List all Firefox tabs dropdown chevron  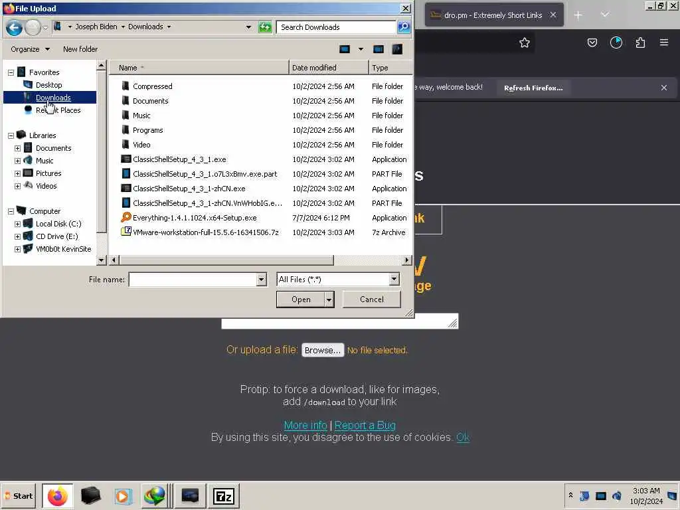[x=605, y=15]
